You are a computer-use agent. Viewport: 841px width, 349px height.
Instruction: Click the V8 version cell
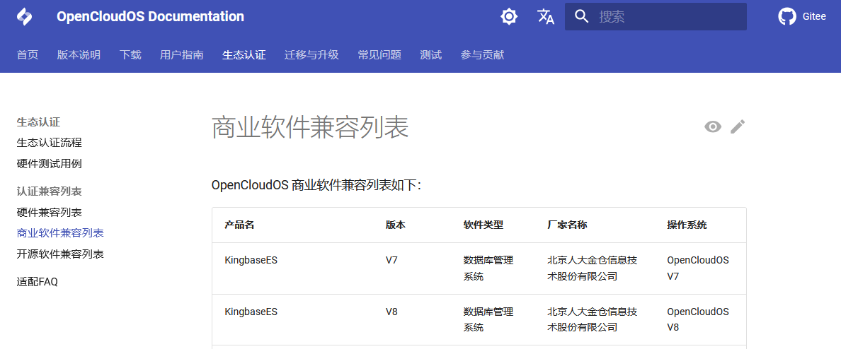[x=391, y=311]
